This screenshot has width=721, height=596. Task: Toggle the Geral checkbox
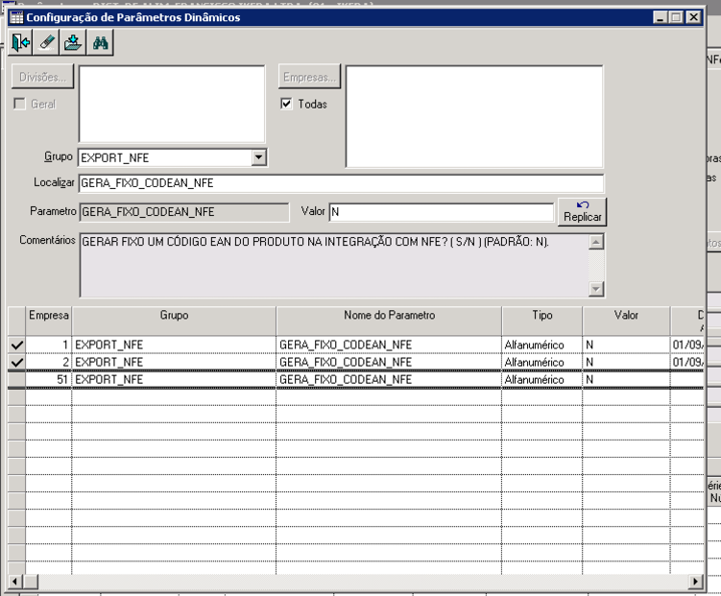[19, 104]
